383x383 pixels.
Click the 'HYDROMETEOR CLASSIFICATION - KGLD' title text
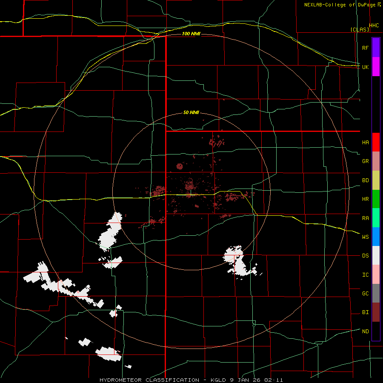[164, 380]
